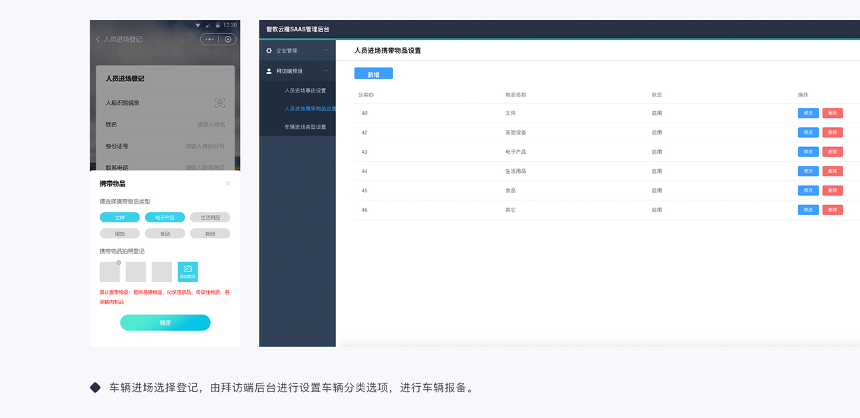This screenshot has height=418, width=860.
Task: Remove the first uploaded photo thumbnail
Action: pyautogui.click(x=119, y=263)
